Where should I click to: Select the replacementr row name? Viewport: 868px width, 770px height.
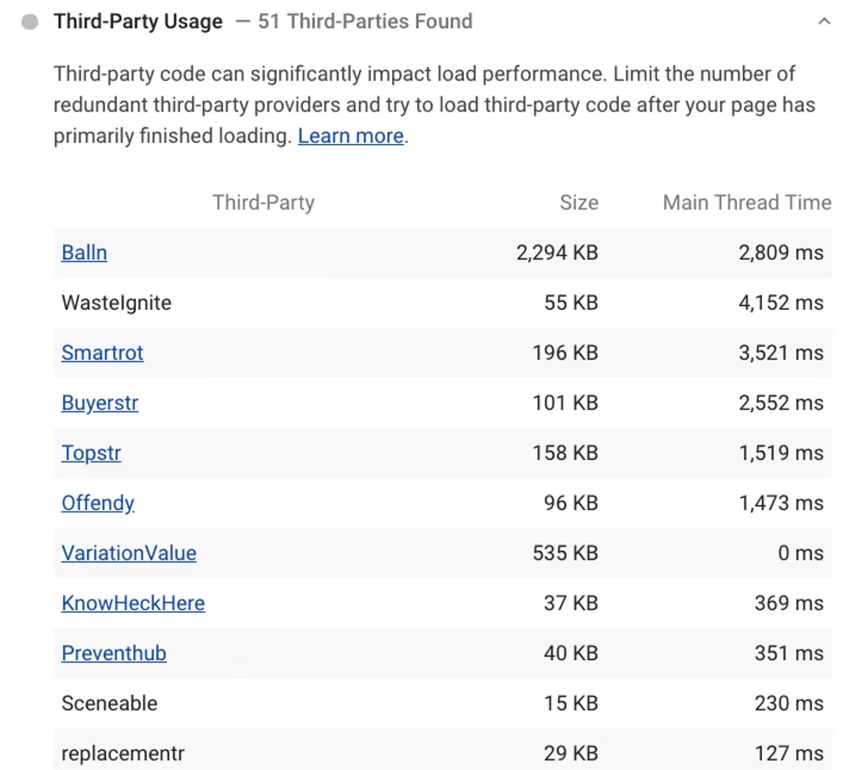tap(123, 753)
